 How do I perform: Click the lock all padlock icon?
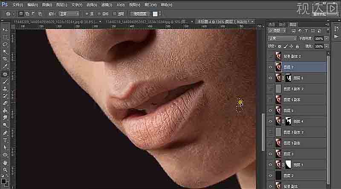(x=297, y=46)
